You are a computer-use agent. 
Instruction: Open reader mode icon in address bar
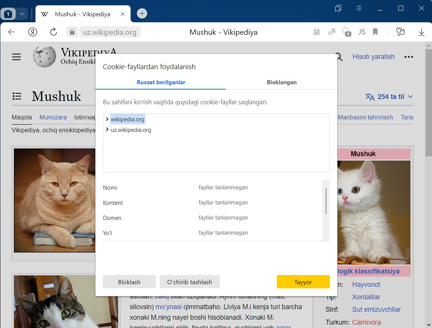317,32
